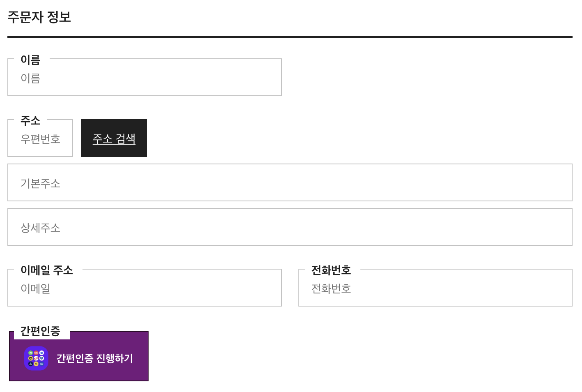Click the 이름 input field

coord(144,78)
